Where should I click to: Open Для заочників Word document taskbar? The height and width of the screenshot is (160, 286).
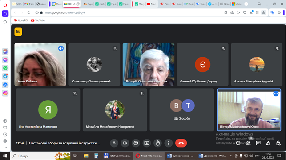(181, 156)
